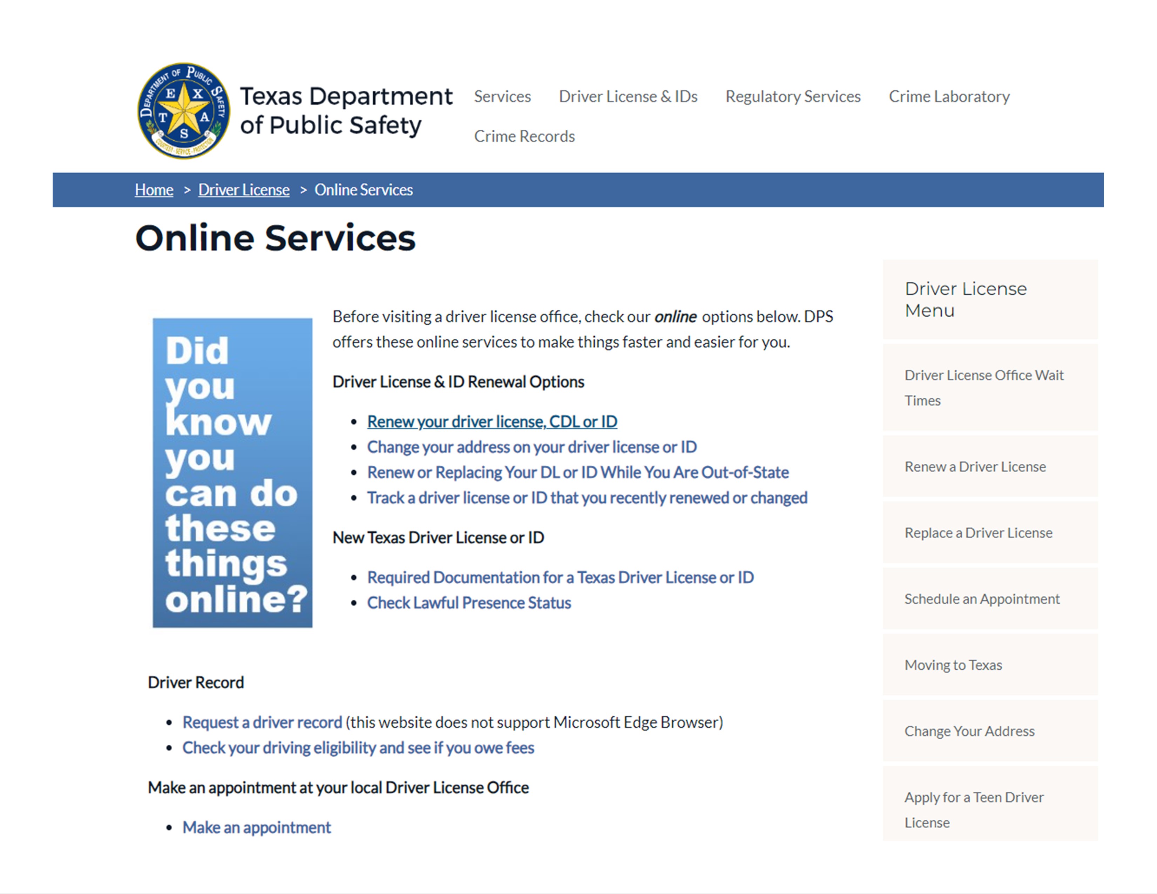Open Make an appointment link
The image size is (1157, 894).
click(x=256, y=827)
